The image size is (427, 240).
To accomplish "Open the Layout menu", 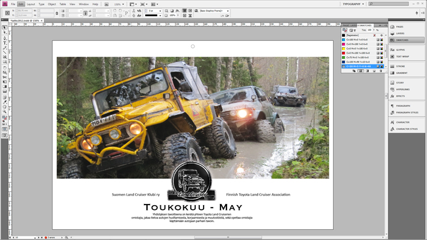I will coord(31,4).
